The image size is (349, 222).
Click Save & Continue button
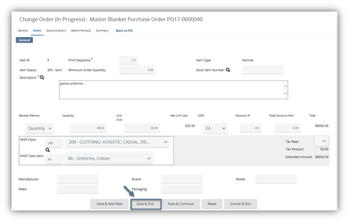pyautogui.click(x=181, y=203)
